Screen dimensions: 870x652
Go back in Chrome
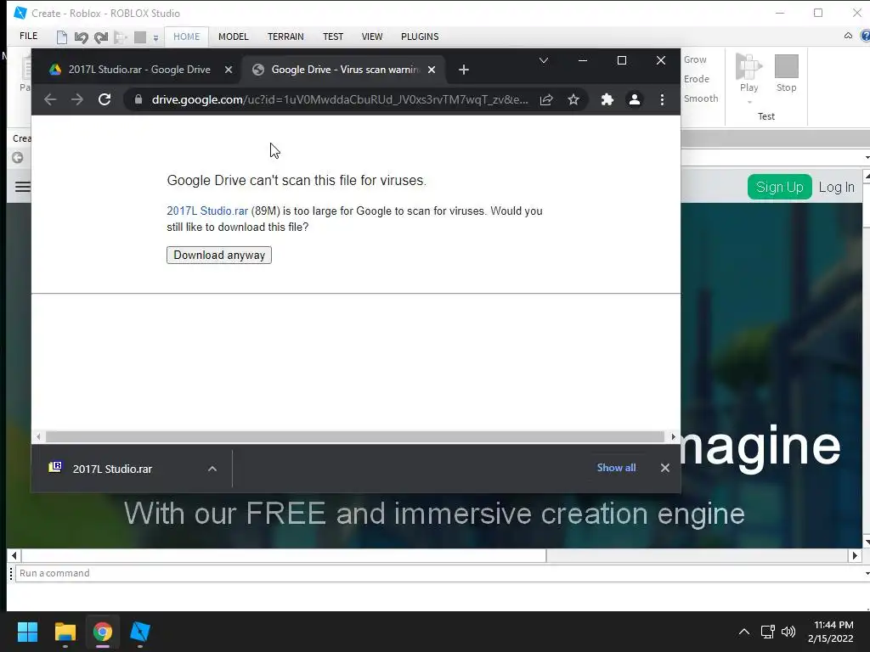pos(50,99)
